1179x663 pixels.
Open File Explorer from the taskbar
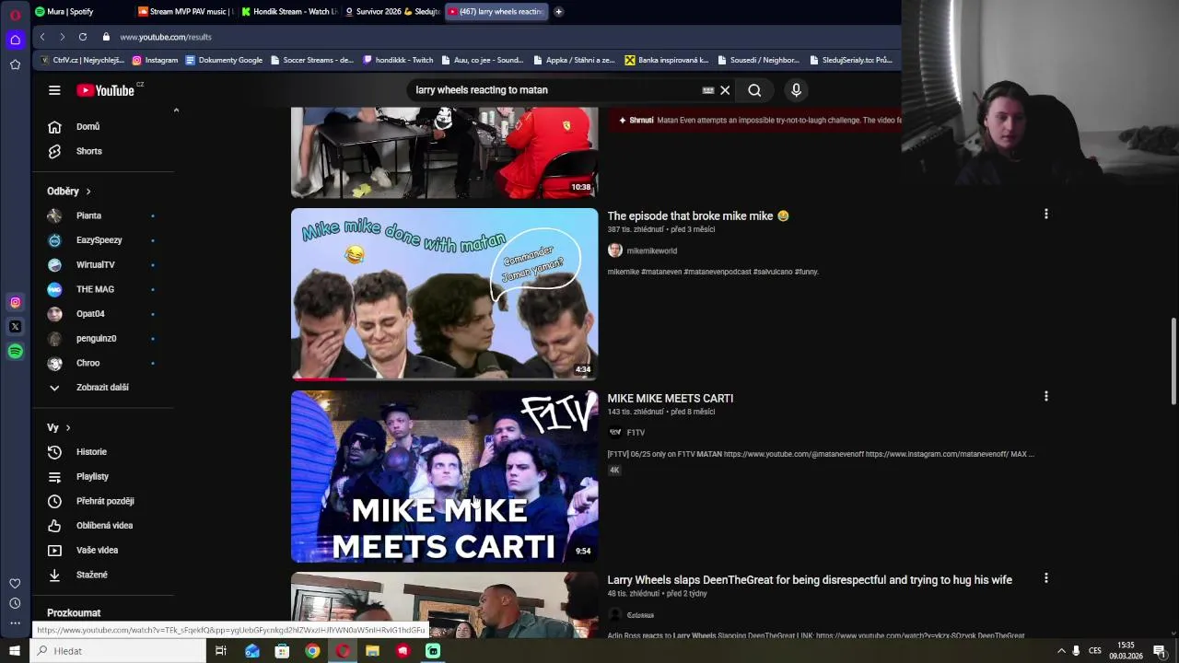pyautogui.click(x=372, y=651)
